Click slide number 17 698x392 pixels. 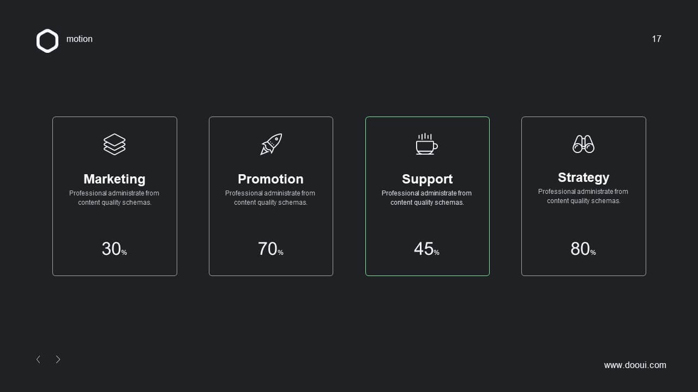coord(657,39)
